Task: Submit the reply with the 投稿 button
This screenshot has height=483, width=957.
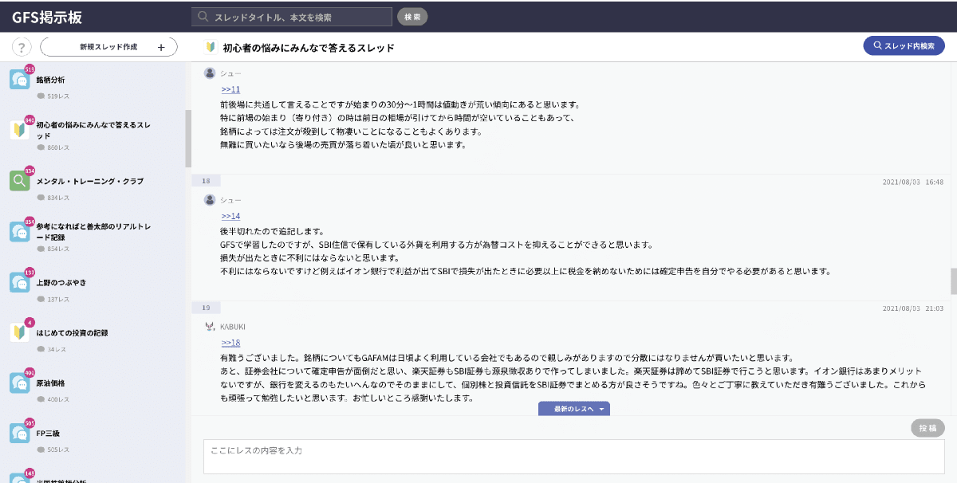Action: (x=927, y=428)
